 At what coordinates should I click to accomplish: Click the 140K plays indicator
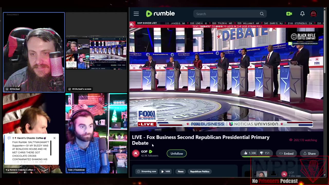coord(166,171)
